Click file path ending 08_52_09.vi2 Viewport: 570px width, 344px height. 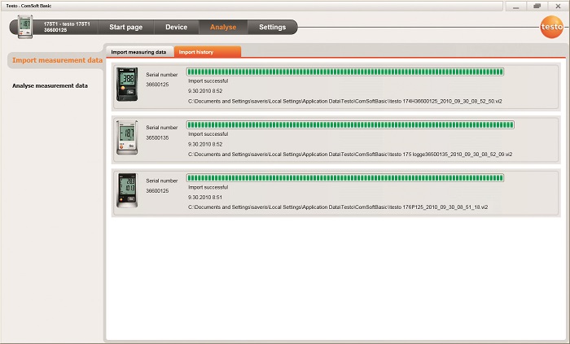pos(350,155)
